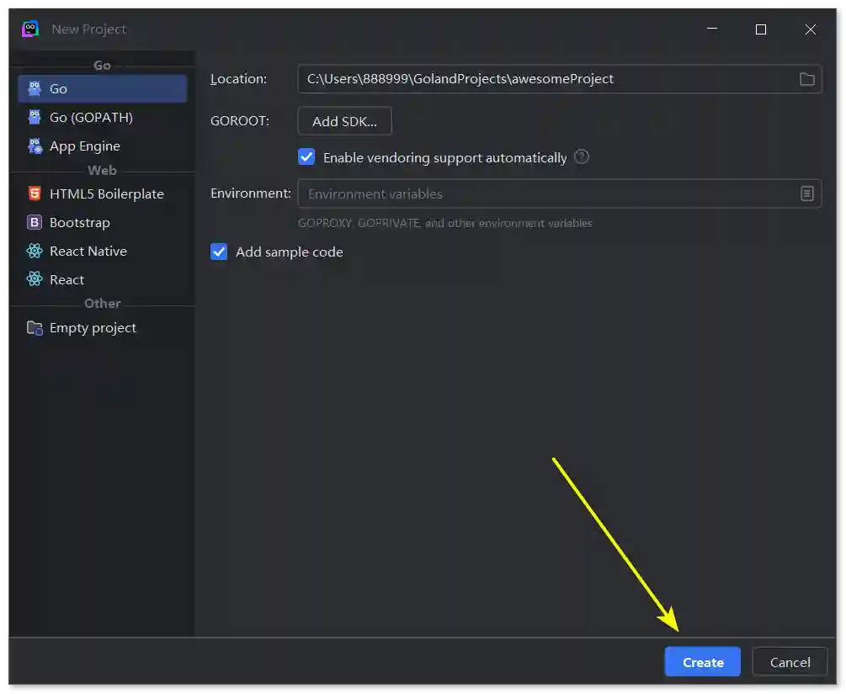Select React project type
Viewport: 846px width, 694px height.
pyautogui.click(x=67, y=279)
